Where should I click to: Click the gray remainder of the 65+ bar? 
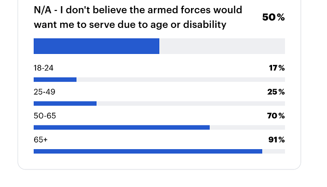273,151
